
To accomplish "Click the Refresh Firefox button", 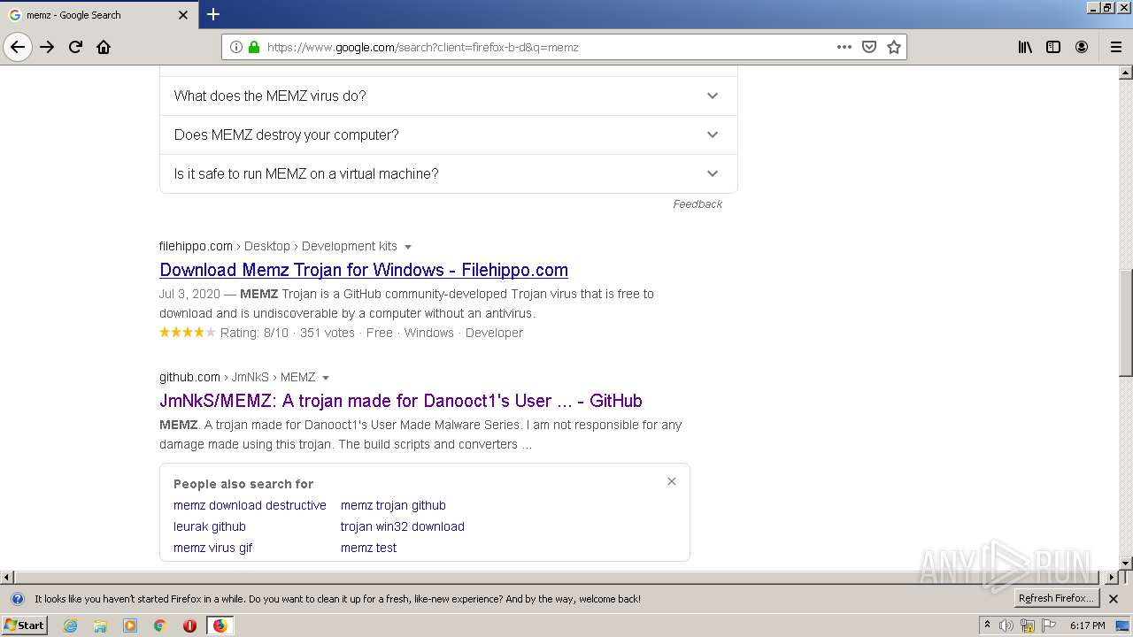I will (x=1056, y=599).
